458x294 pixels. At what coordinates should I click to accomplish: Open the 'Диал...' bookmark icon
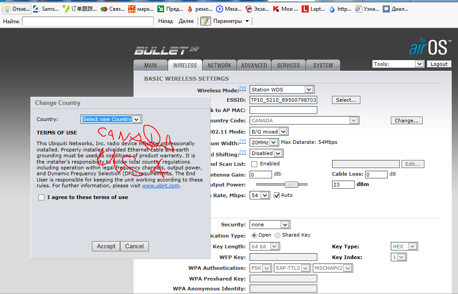386,9
